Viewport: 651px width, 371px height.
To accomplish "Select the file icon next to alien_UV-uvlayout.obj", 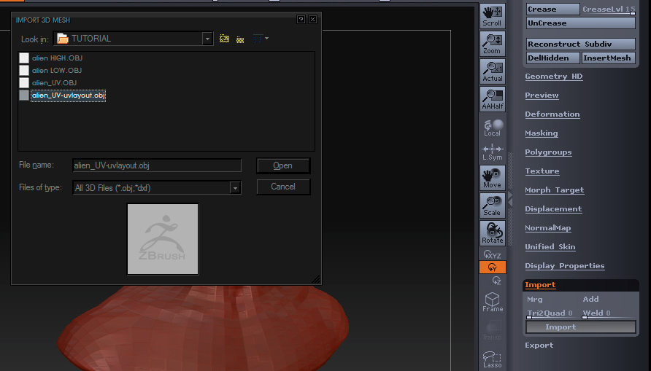I will (x=24, y=95).
